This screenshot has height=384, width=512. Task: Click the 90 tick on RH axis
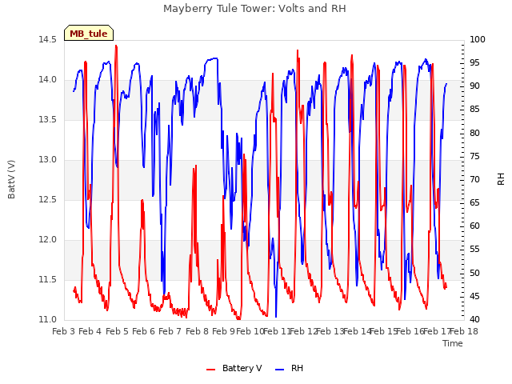pyautogui.click(x=474, y=86)
